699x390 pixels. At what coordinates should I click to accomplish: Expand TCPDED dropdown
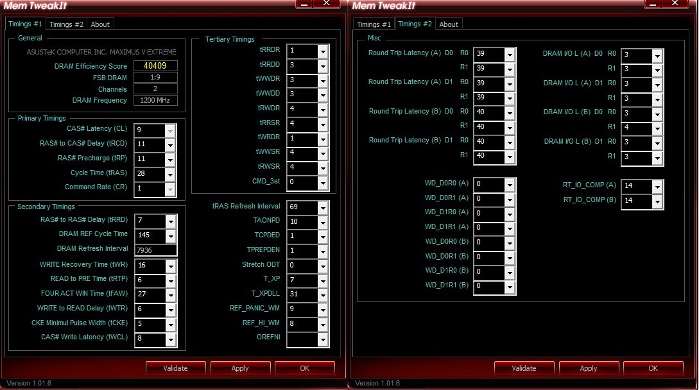pyautogui.click(x=323, y=237)
